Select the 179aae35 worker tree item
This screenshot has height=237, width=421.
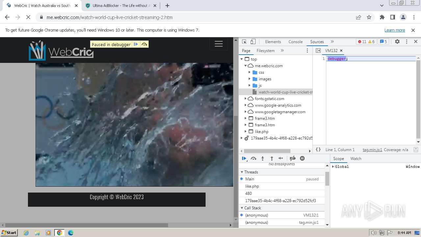276,138
